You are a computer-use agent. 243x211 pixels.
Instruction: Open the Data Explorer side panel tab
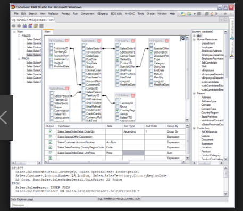(232, 30)
